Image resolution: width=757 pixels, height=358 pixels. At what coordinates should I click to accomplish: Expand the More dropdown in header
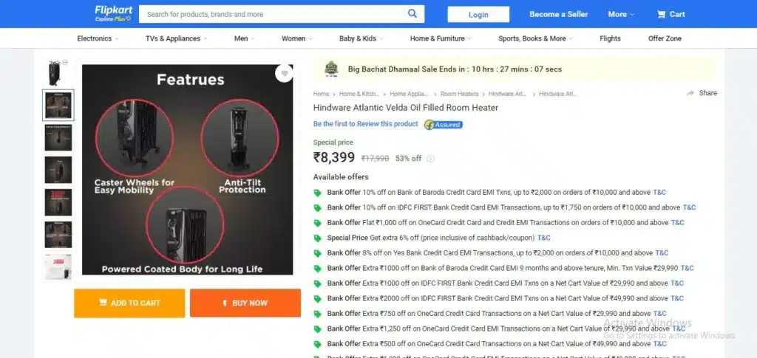click(x=621, y=15)
